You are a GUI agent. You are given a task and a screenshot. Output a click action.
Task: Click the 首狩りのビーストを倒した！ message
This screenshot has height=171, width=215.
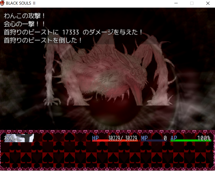click(43, 40)
